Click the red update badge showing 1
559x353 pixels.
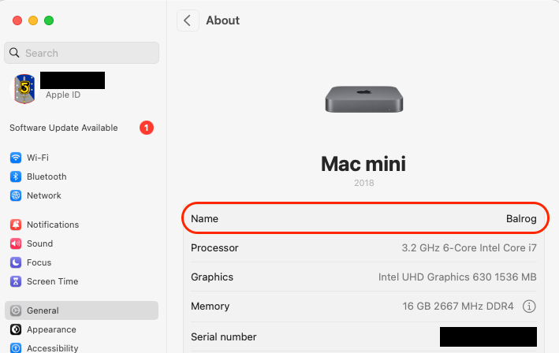(147, 128)
